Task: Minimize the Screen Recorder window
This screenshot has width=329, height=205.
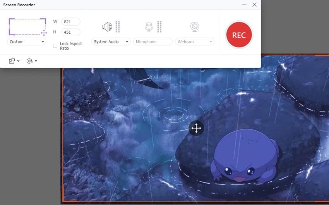Action: 244,5
